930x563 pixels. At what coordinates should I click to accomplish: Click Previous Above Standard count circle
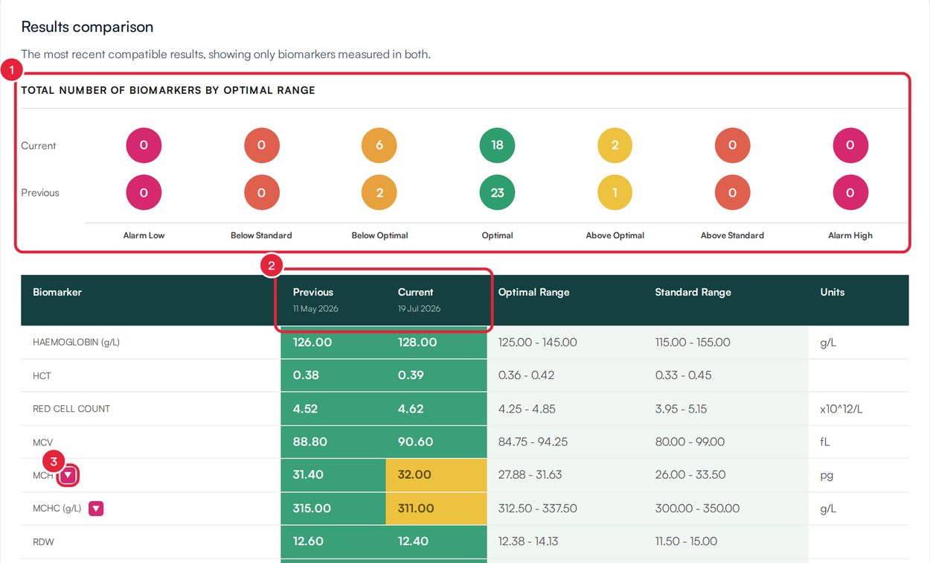(732, 192)
